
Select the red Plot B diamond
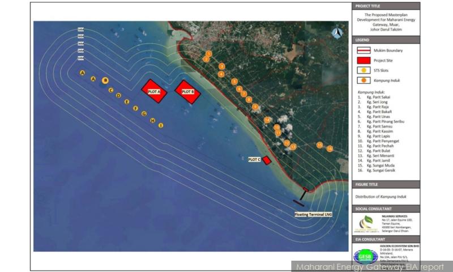(188, 91)
